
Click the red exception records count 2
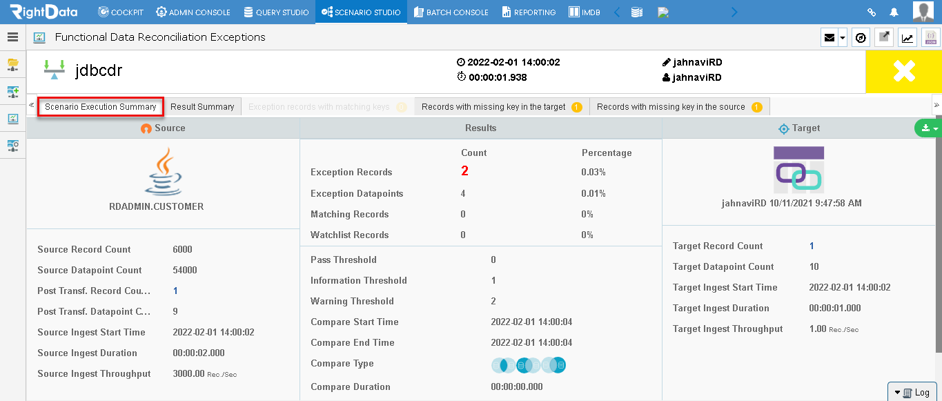click(464, 171)
